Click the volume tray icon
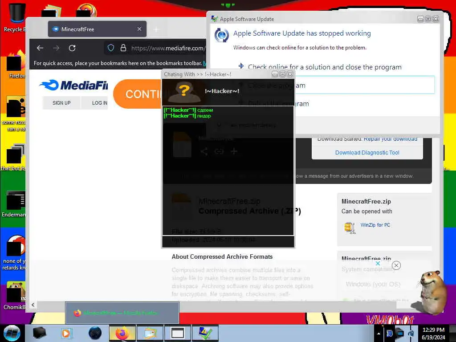 pos(411,334)
